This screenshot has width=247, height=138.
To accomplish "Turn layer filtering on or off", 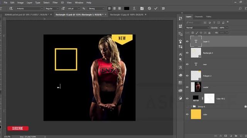I will click(x=228, y=22).
